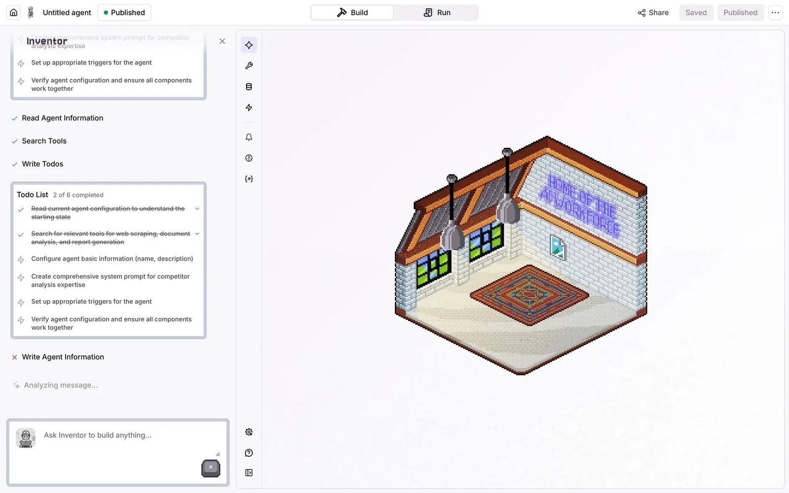Click the agent avatar icon beside Untitled agent
Screen dimensions: 789x493
[31, 12]
